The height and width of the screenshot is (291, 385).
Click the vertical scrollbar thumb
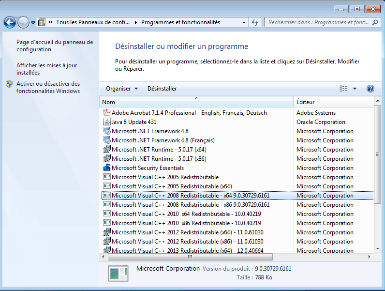pyautogui.click(x=378, y=154)
